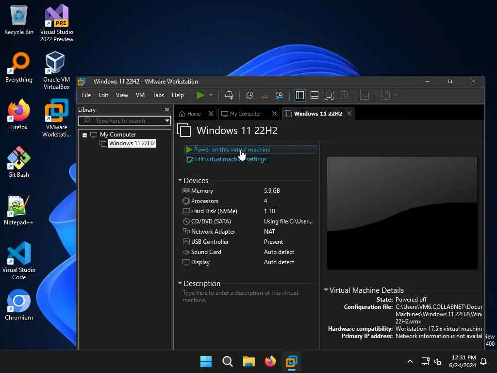Click the Display device row
This screenshot has height=373, width=497.
coord(248,262)
